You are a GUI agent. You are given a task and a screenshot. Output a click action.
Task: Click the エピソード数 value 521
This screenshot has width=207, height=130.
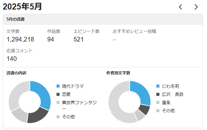(x=78, y=39)
